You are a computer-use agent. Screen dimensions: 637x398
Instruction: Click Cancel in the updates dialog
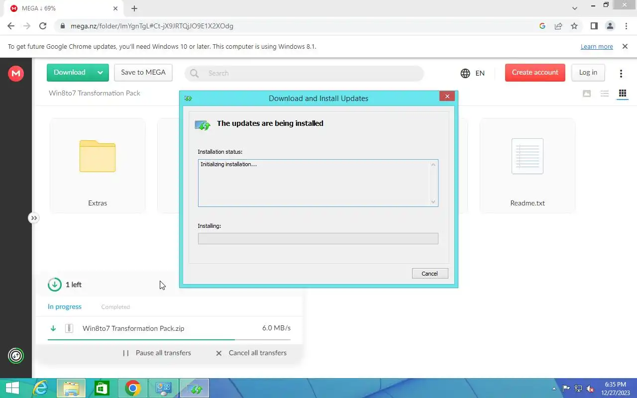430,274
